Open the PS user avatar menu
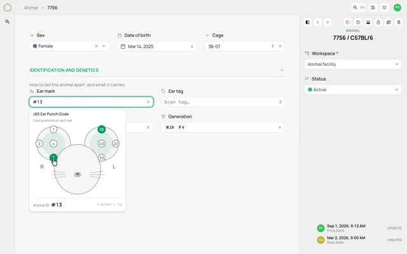 (397, 8)
